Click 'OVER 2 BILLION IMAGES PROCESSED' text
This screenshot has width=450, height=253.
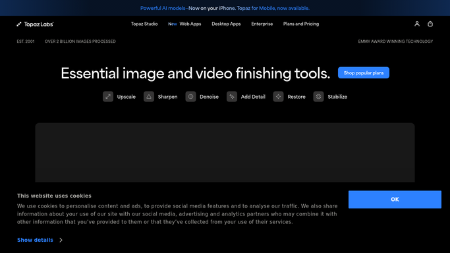(x=80, y=42)
